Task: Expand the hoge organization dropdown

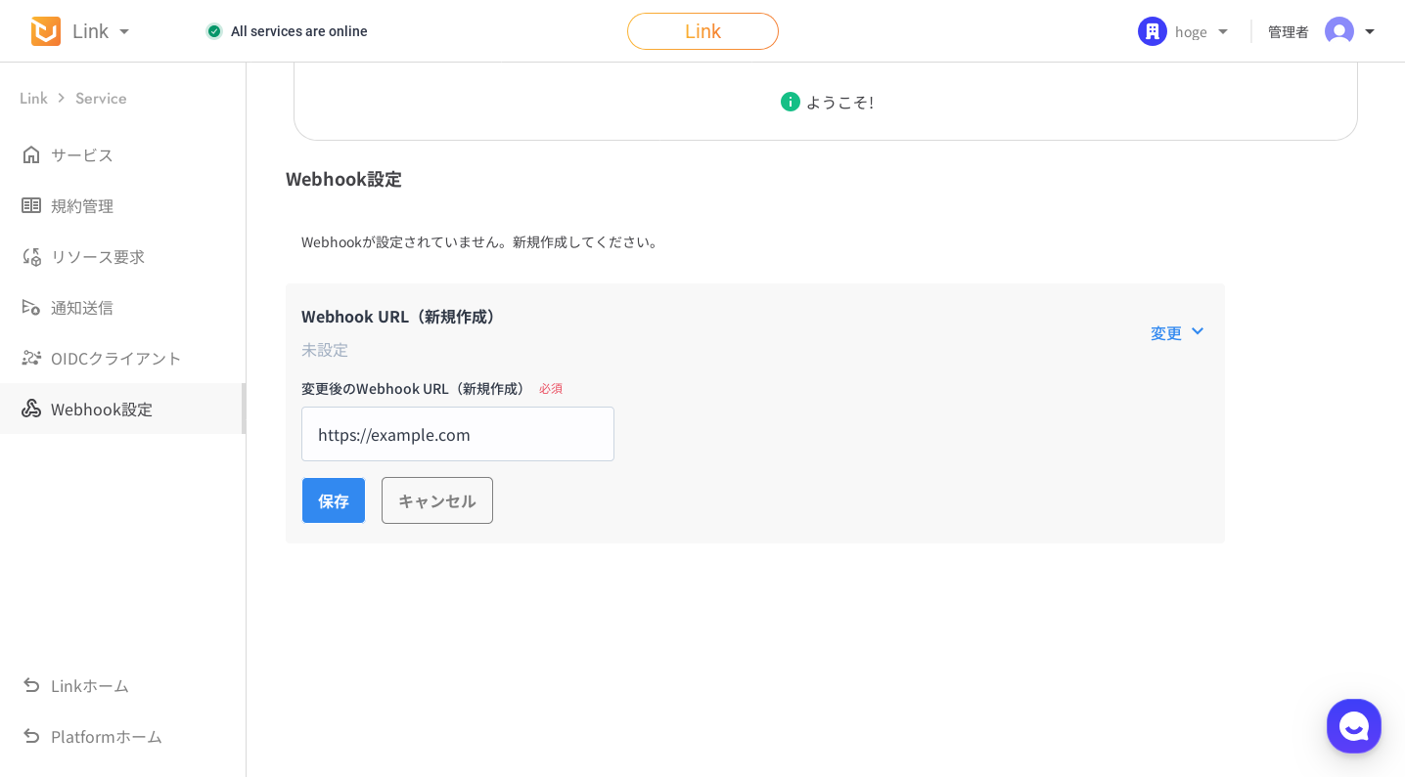Action: [1223, 31]
